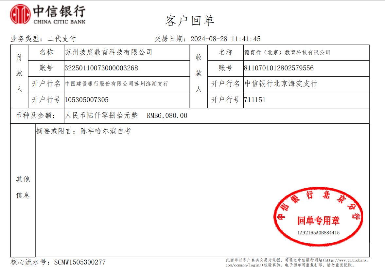The height and width of the screenshot is (274, 385).
Task: Select payee bank code 711151
Action: (255, 100)
